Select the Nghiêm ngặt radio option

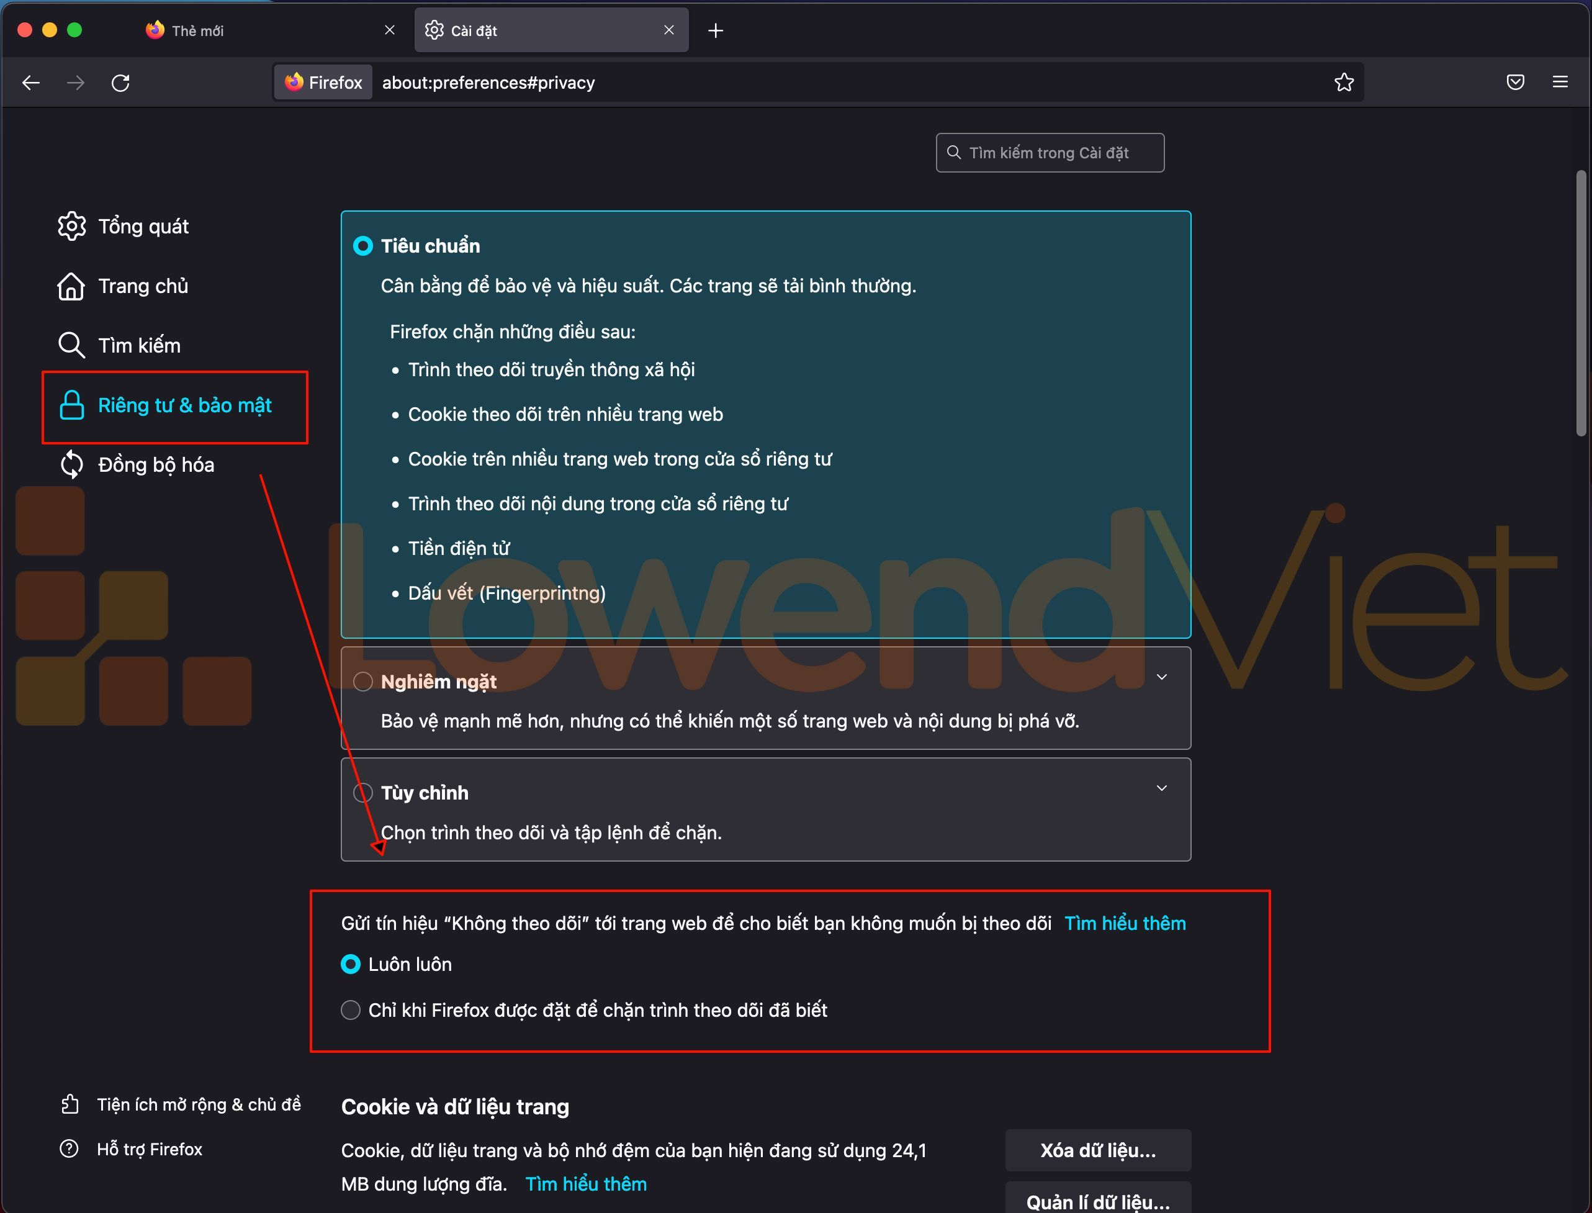tap(362, 682)
